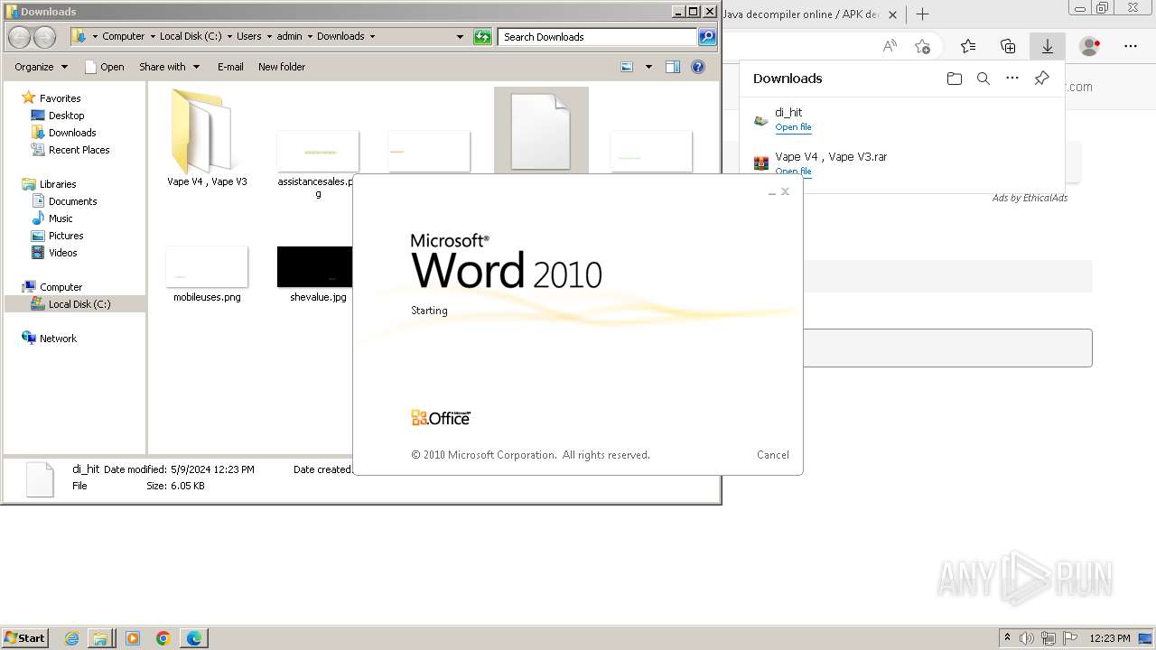Click the Explorer Back navigation arrow
The height and width of the screenshot is (650, 1156).
pyautogui.click(x=19, y=37)
